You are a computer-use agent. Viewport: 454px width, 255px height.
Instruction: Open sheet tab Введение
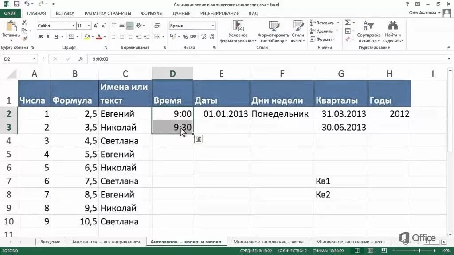tap(51, 242)
